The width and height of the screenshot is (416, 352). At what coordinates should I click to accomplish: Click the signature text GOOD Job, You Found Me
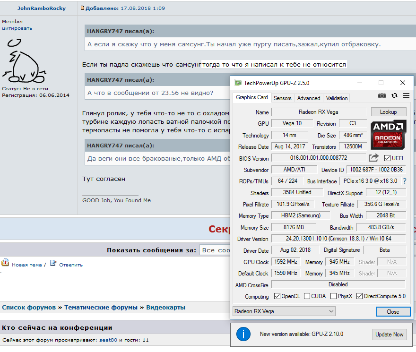[116, 200]
